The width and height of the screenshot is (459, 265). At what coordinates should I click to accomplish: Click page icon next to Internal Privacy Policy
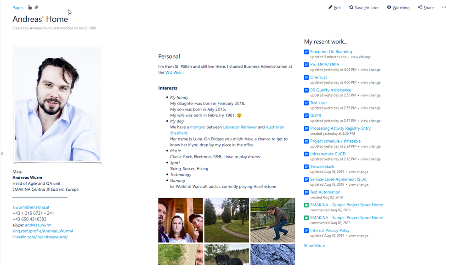tap(306, 231)
